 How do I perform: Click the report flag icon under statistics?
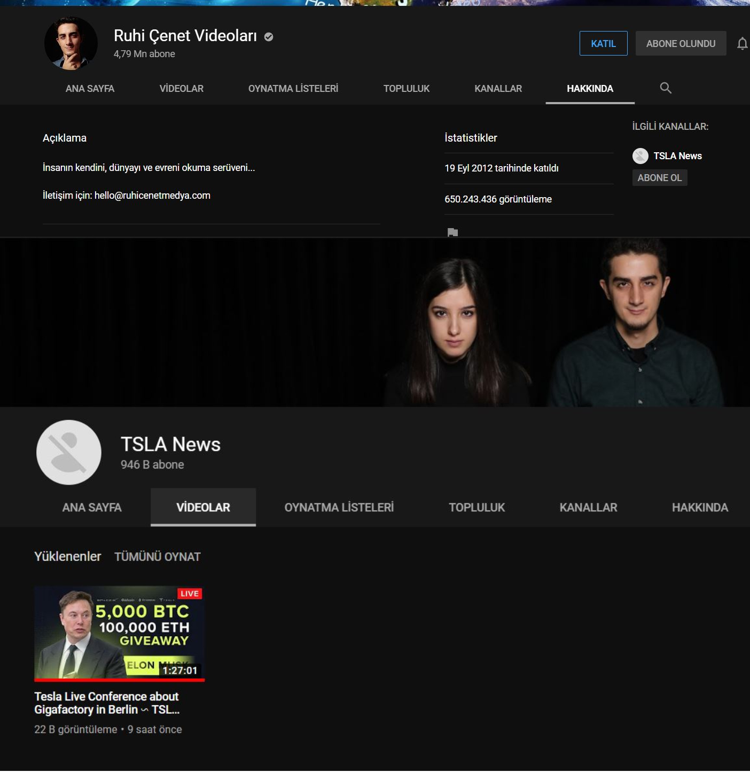tap(452, 232)
